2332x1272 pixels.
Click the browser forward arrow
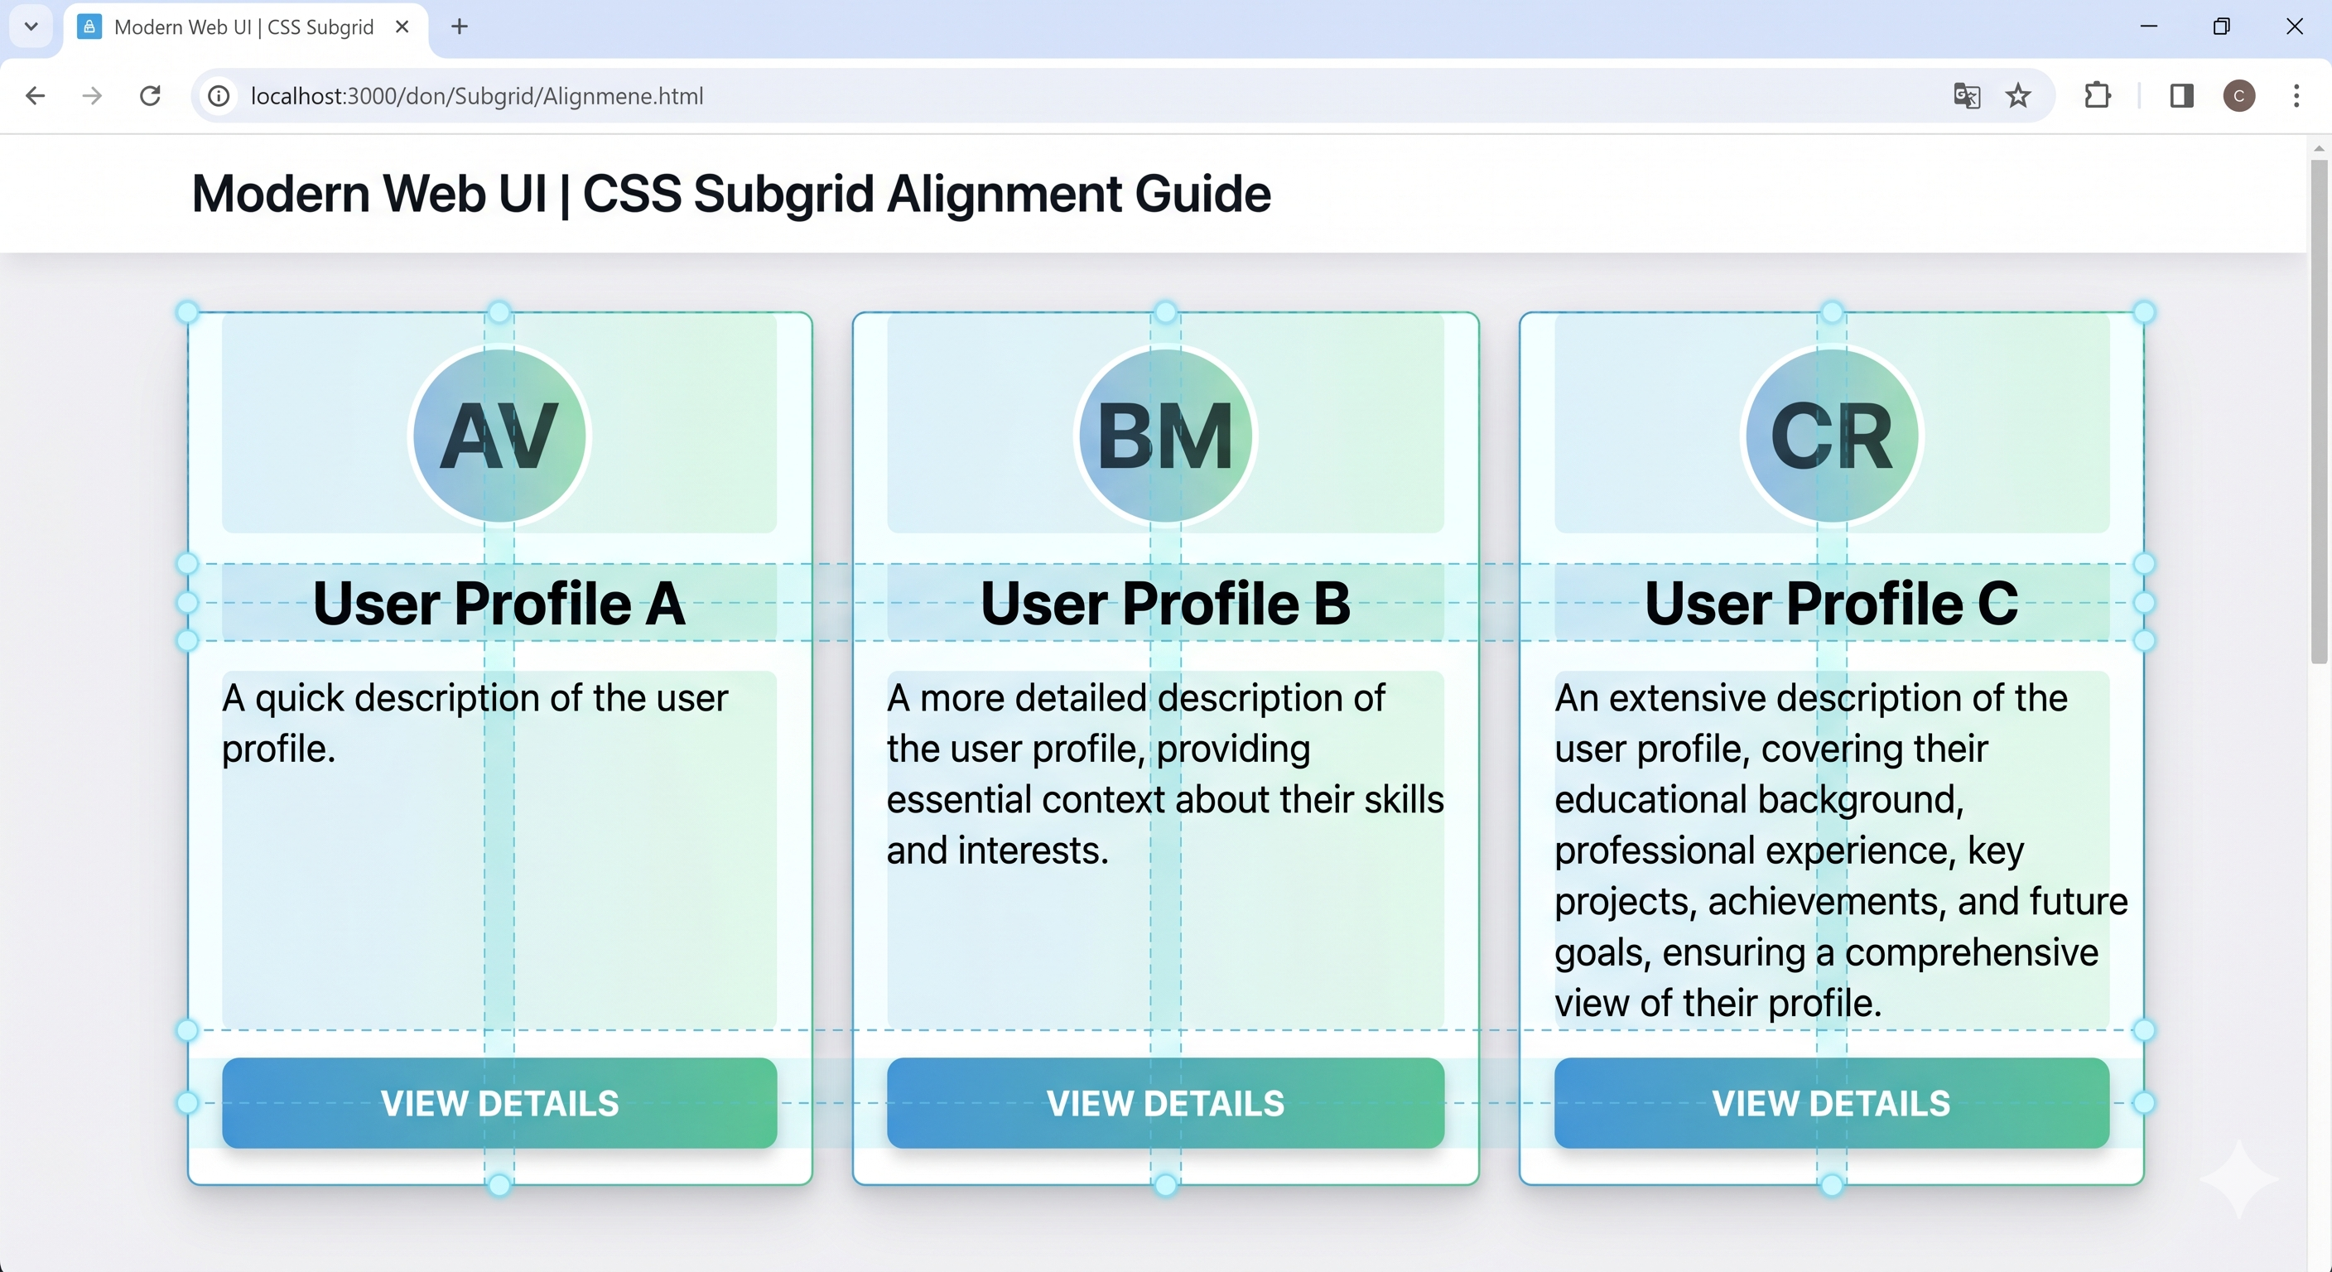93,96
